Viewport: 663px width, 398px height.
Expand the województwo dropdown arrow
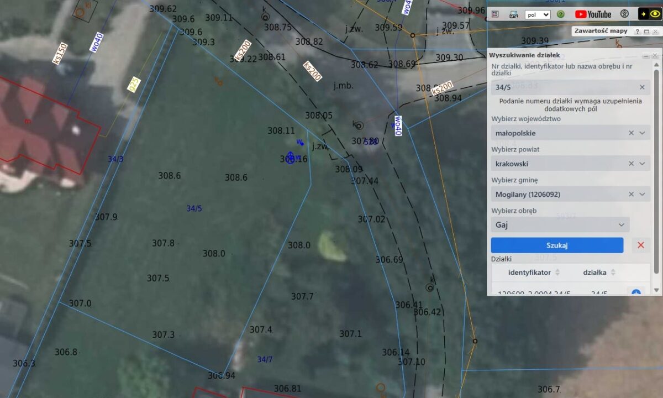coord(642,133)
